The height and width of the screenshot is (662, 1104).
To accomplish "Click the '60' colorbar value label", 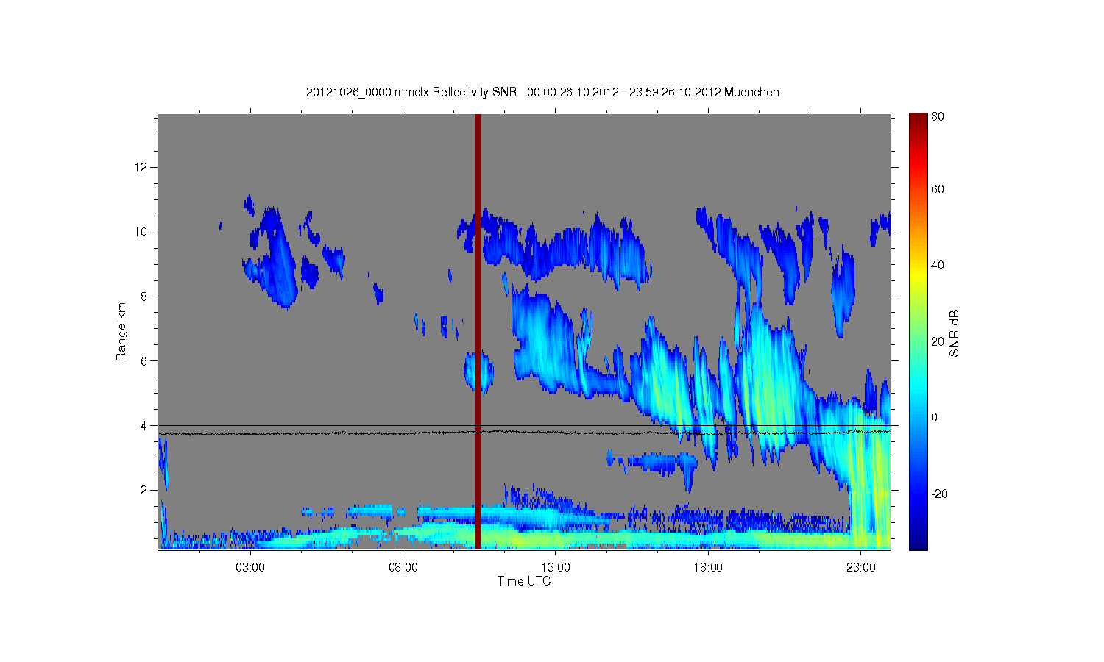I will pyautogui.click(x=938, y=189).
